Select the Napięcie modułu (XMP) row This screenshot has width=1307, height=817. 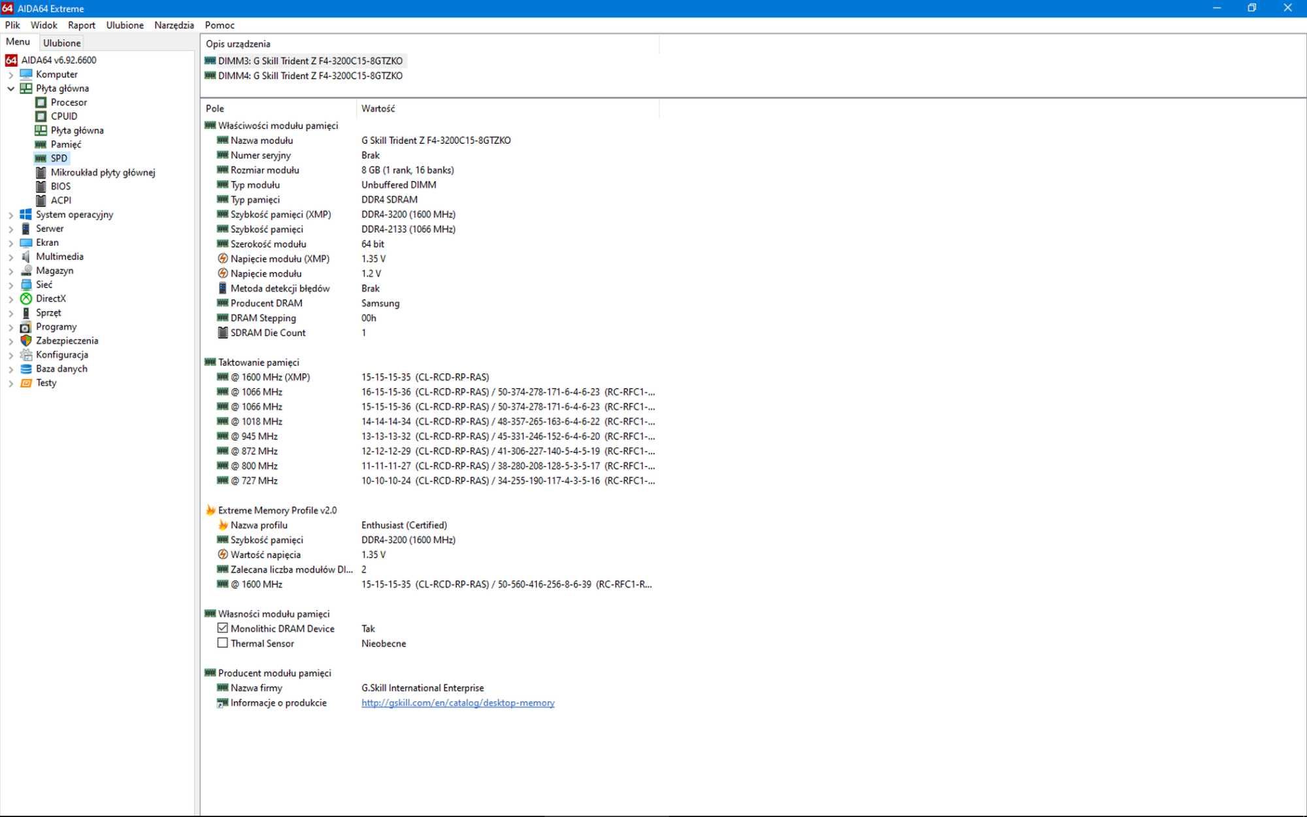pyautogui.click(x=431, y=259)
